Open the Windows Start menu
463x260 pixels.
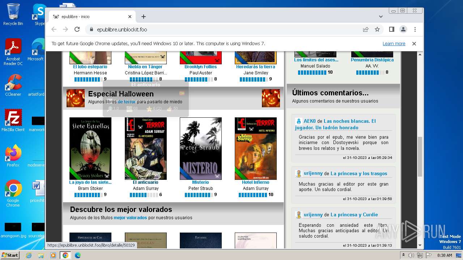pyautogui.click(x=10, y=255)
